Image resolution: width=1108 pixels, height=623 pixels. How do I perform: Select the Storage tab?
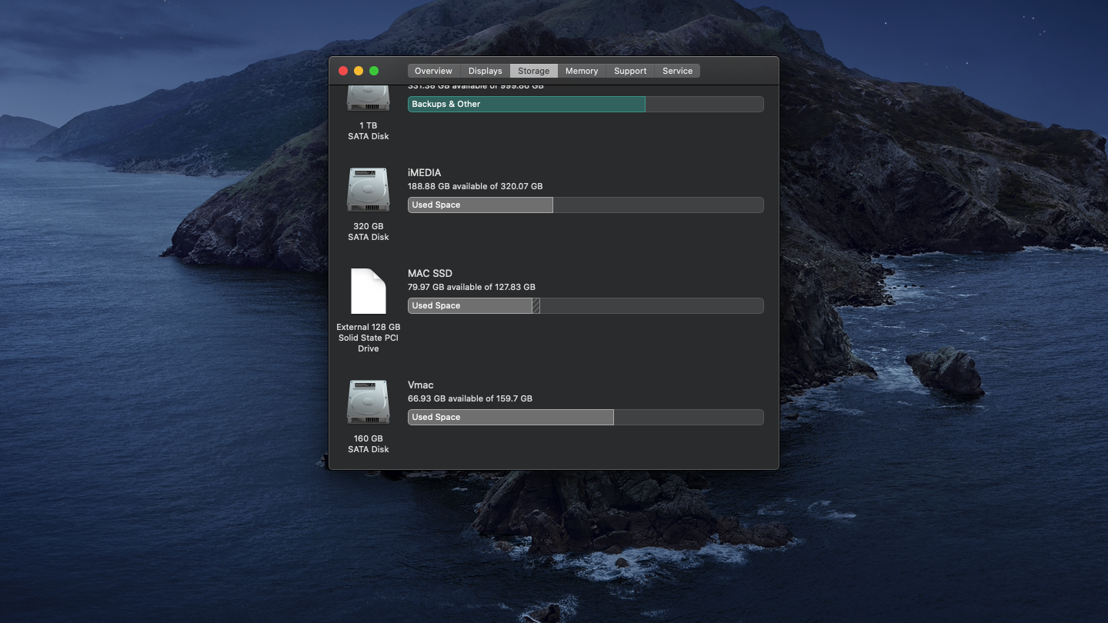click(533, 71)
